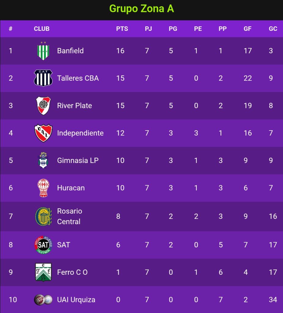Open the Banfield team name link

[x=70, y=51]
